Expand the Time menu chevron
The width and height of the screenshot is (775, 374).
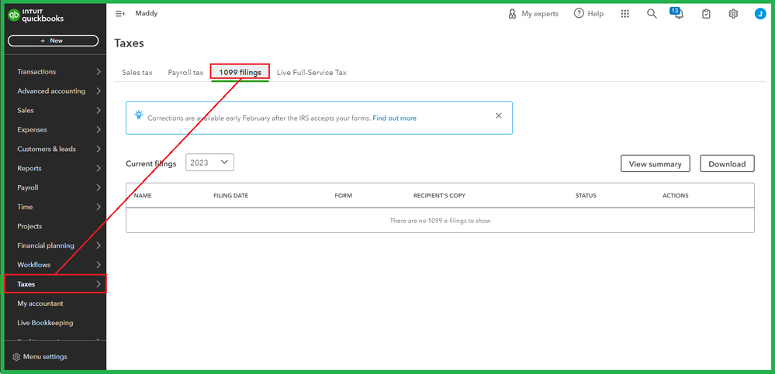tap(99, 207)
